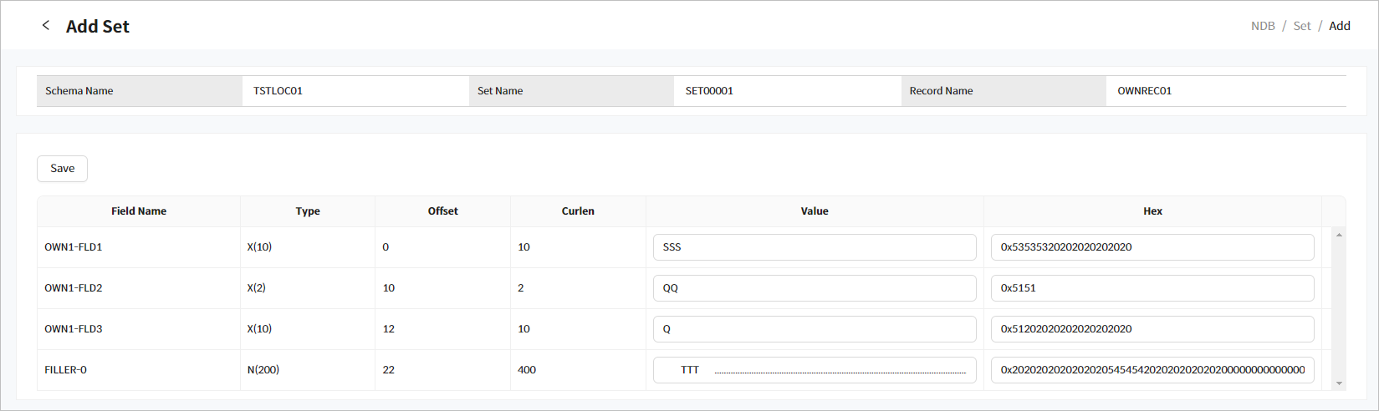Click the Hex field showing 0x5151

pos(1152,288)
